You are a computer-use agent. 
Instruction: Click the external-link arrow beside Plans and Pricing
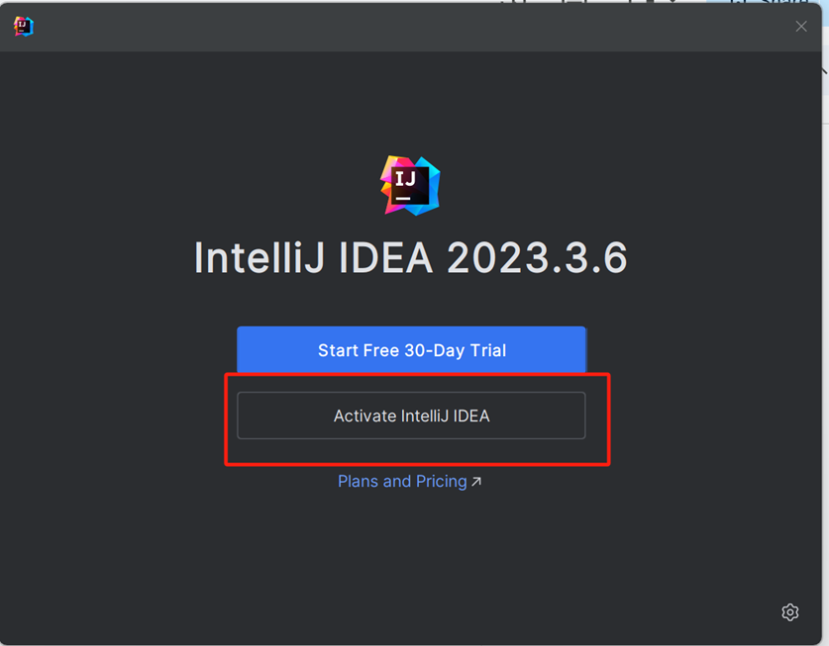coord(476,482)
